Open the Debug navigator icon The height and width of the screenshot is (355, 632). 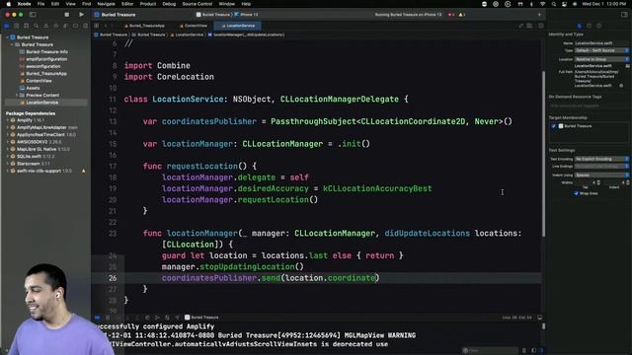pos(66,26)
